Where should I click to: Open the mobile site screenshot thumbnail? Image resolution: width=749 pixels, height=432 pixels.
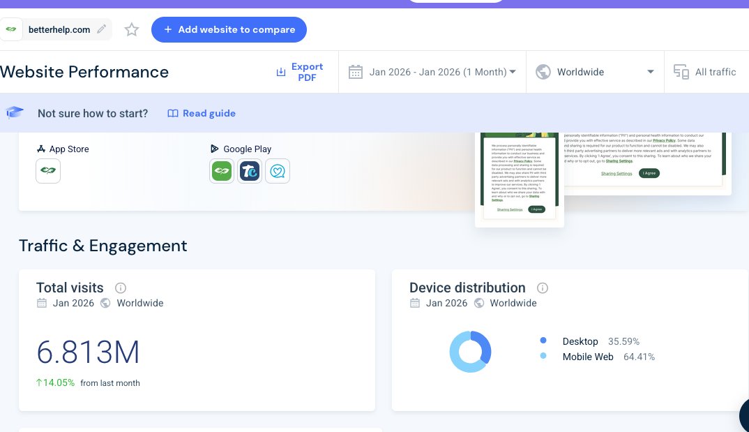pos(520,179)
